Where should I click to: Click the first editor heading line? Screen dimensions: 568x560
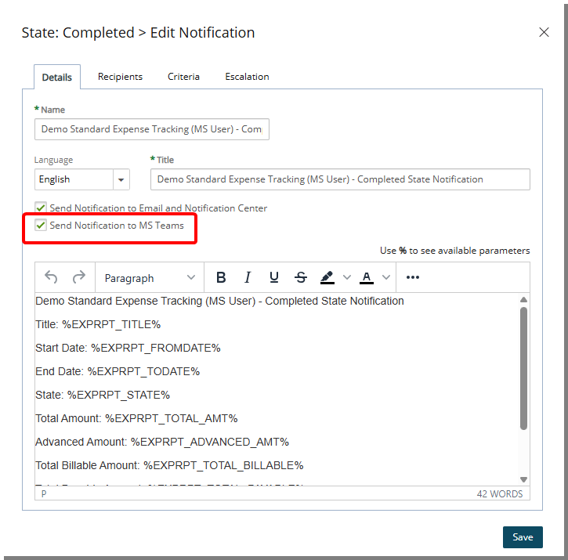pyautogui.click(x=219, y=301)
